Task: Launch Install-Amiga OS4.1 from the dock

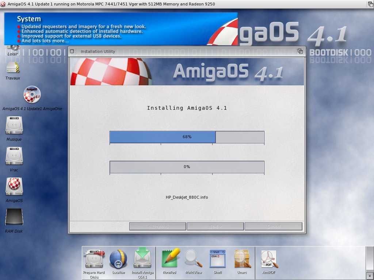Action: tap(143, 258)
